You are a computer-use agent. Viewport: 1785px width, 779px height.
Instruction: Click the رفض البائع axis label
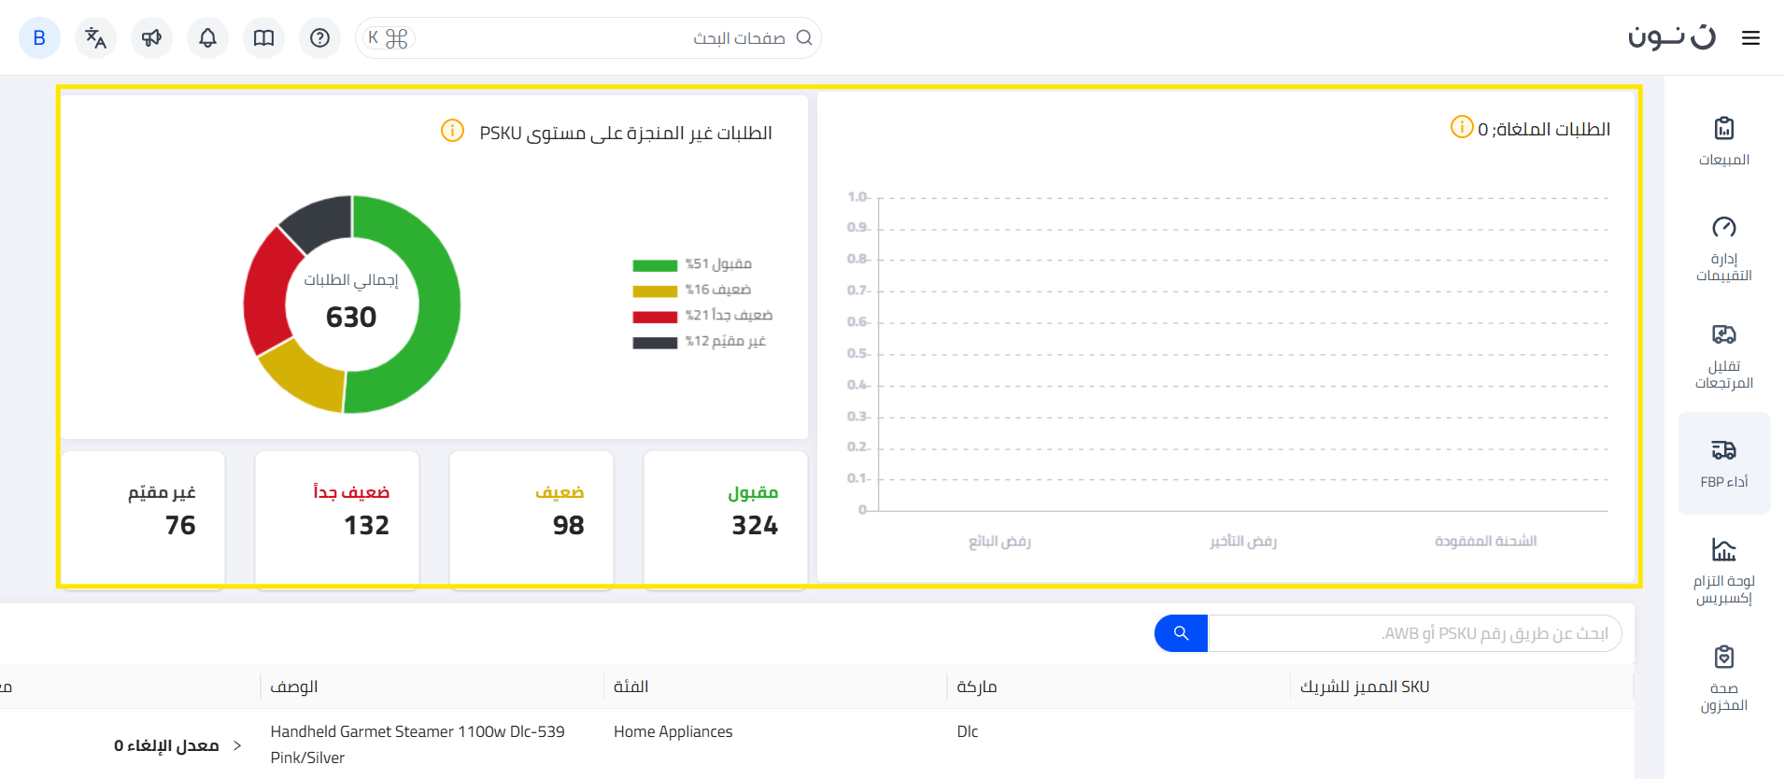999,542
